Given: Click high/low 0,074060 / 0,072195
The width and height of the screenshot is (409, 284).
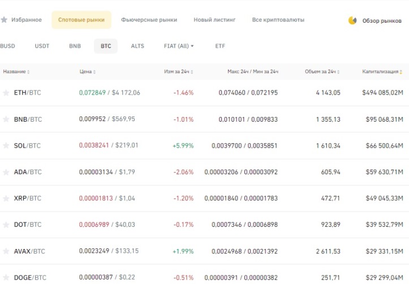Looking at the screenshot, I should point(248,93).
